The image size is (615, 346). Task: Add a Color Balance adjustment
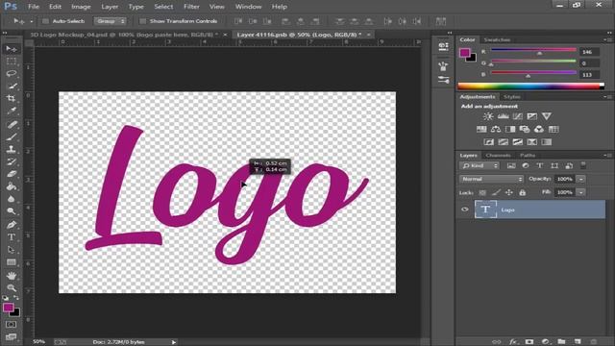tap(496, 129)
